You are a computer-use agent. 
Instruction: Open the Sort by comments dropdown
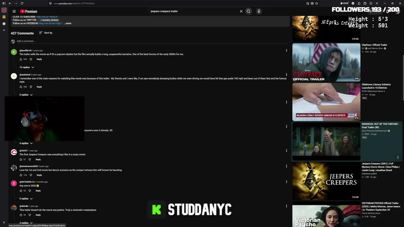point(46,33)
